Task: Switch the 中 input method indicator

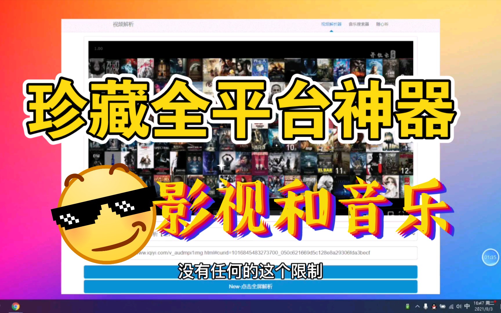Action: (467, 306)
